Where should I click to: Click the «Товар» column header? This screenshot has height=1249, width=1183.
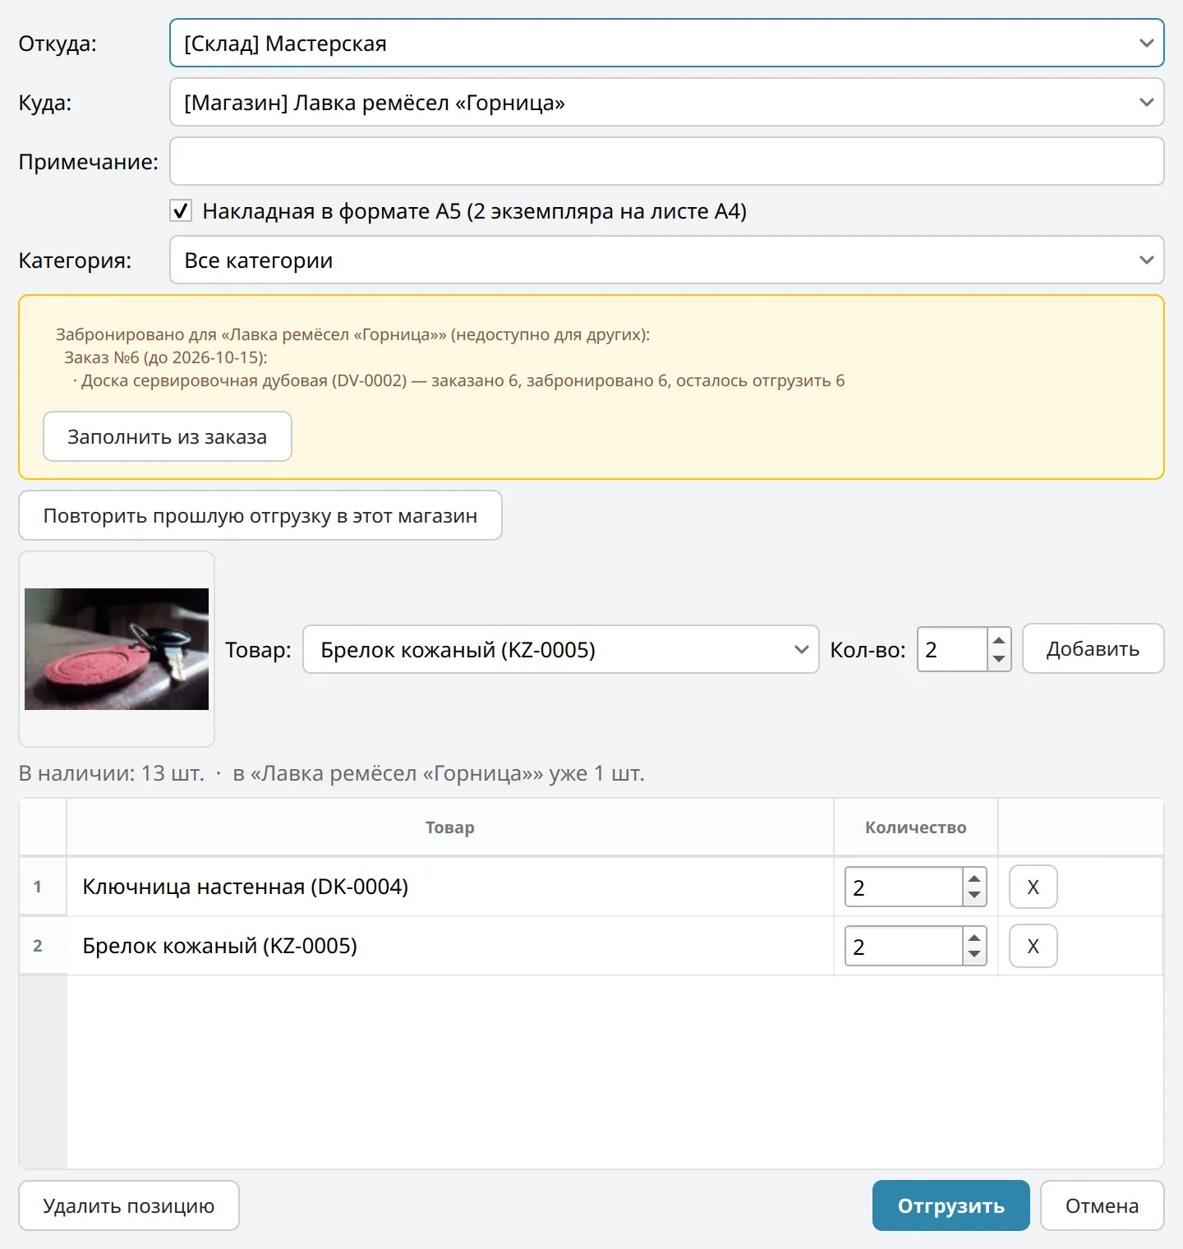click(450, 827)
